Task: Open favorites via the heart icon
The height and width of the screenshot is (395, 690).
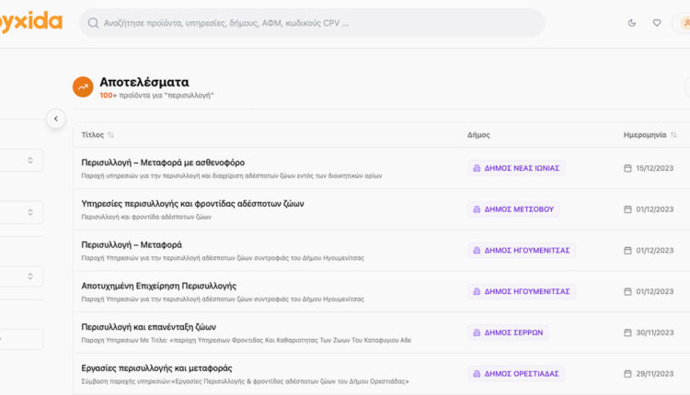Action: [657, 23]
